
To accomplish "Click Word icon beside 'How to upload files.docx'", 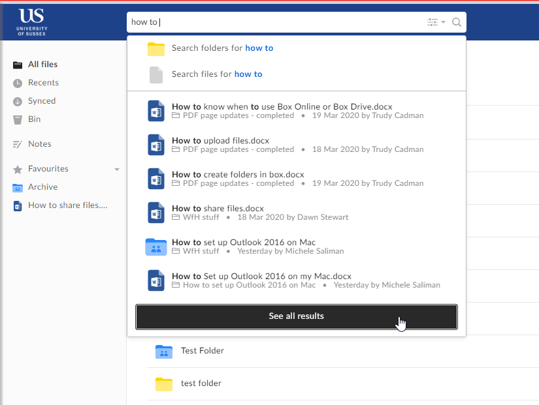I will pyautogui.click(x=156, y=145).
